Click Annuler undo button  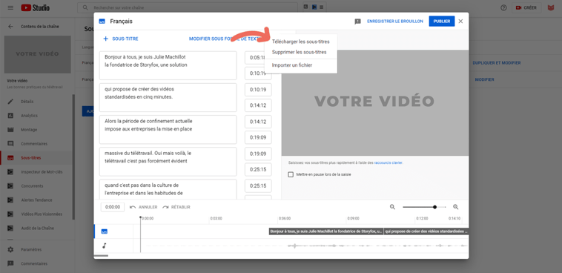144,207
